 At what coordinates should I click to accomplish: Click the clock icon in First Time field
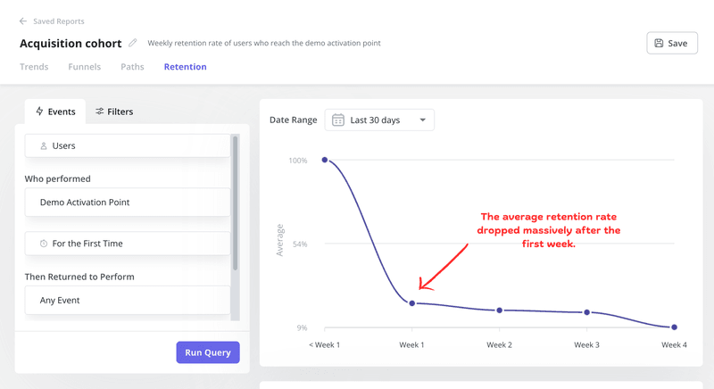click(43, 244)
